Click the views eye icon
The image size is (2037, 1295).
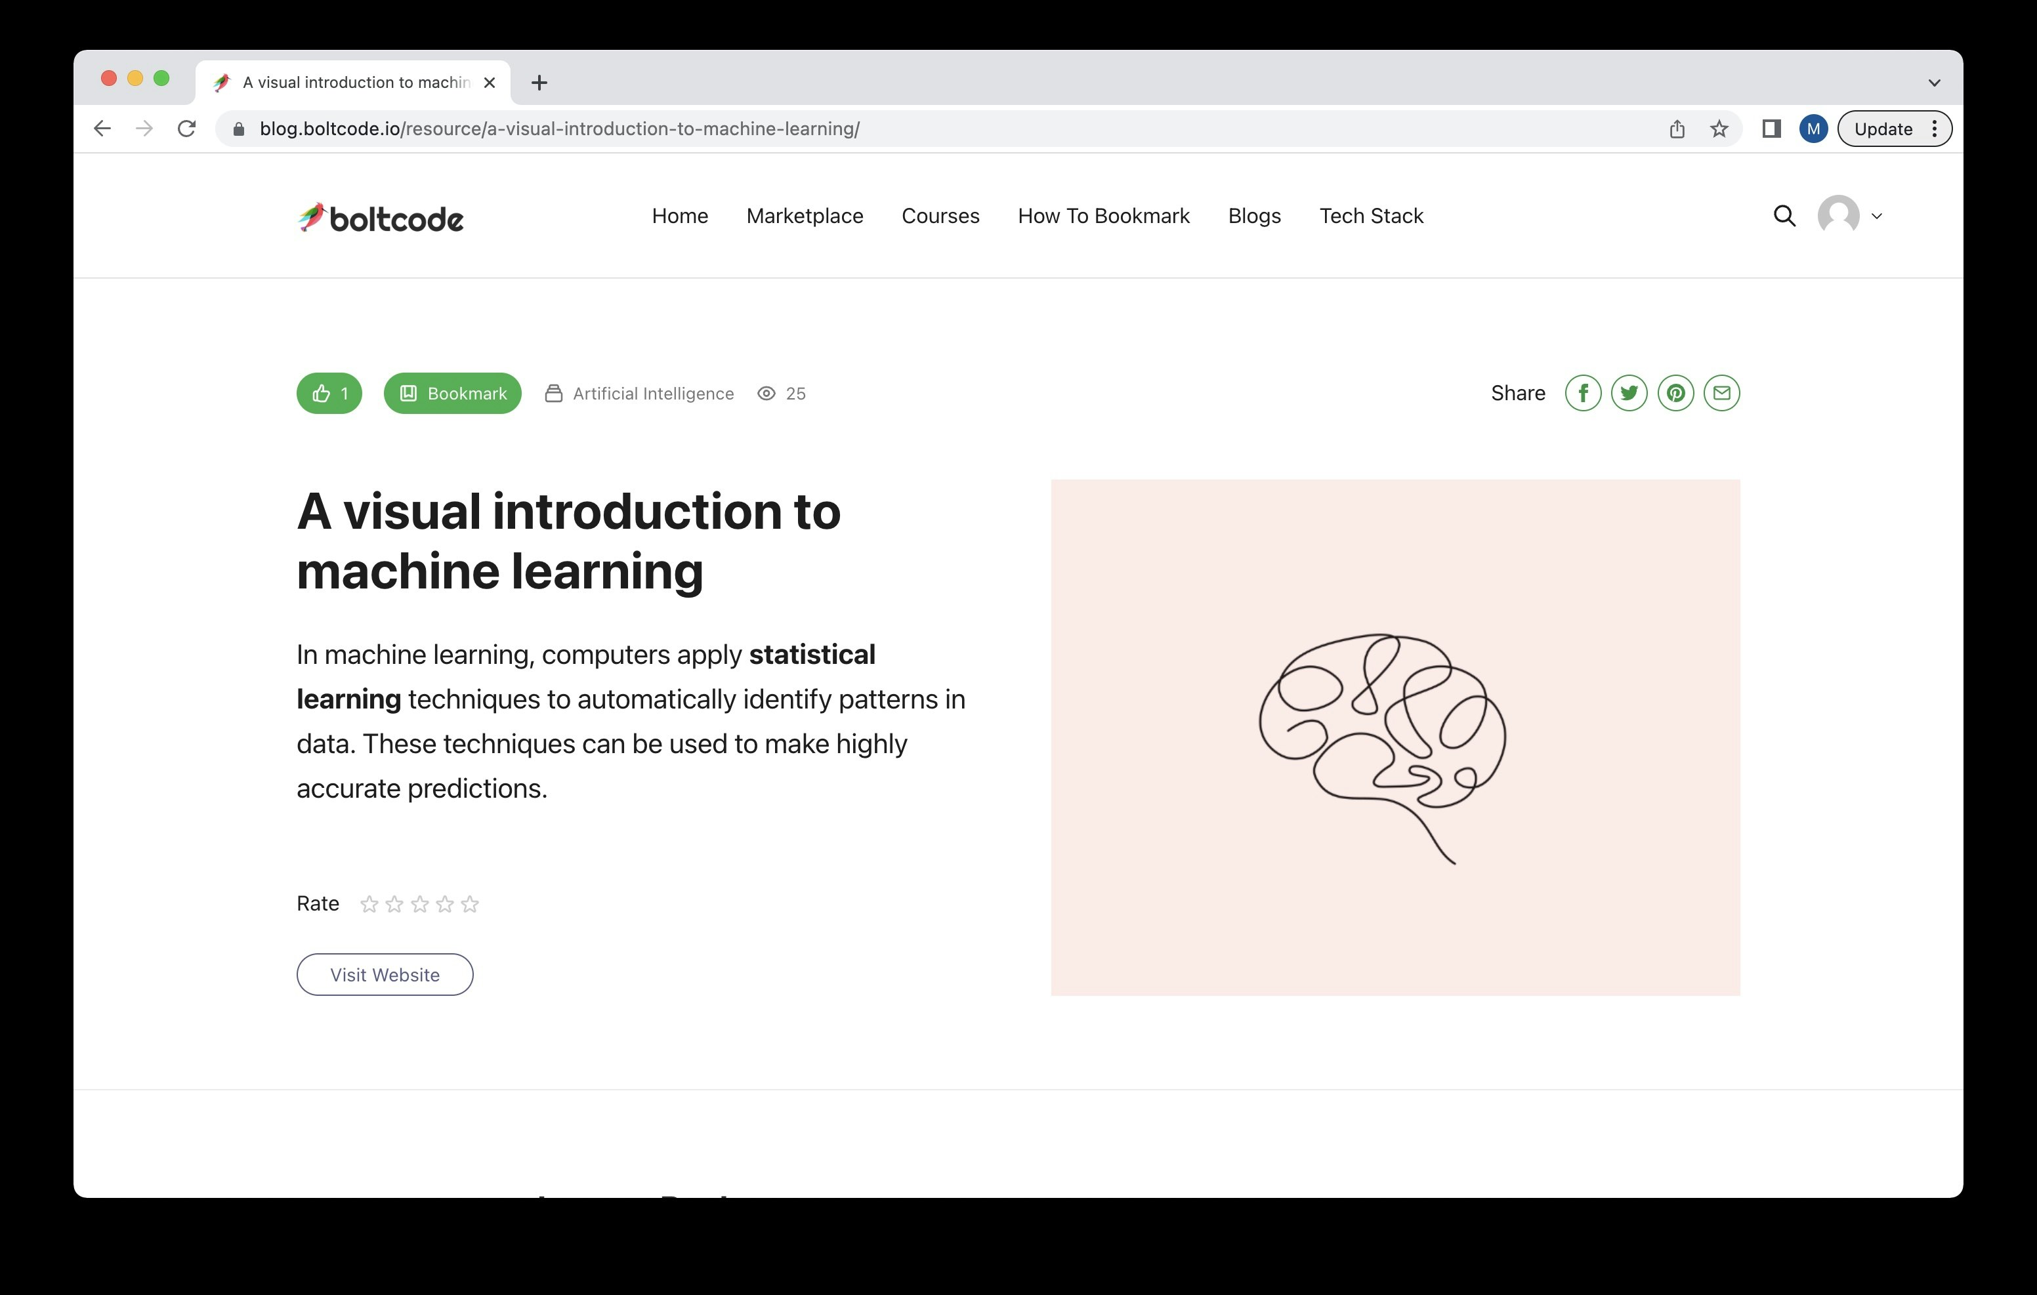766,394
